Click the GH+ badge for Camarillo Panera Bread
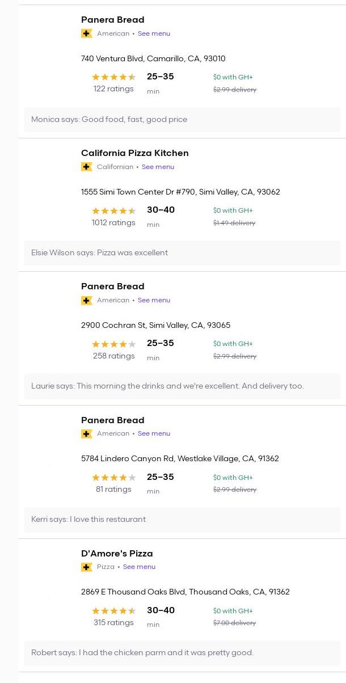Image resolution: width=346 pixels, height=683 pixels. coord(87,33)
